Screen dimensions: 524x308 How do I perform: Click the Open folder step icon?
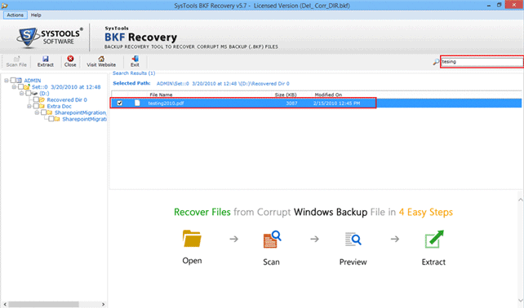(x=192, y=239)
